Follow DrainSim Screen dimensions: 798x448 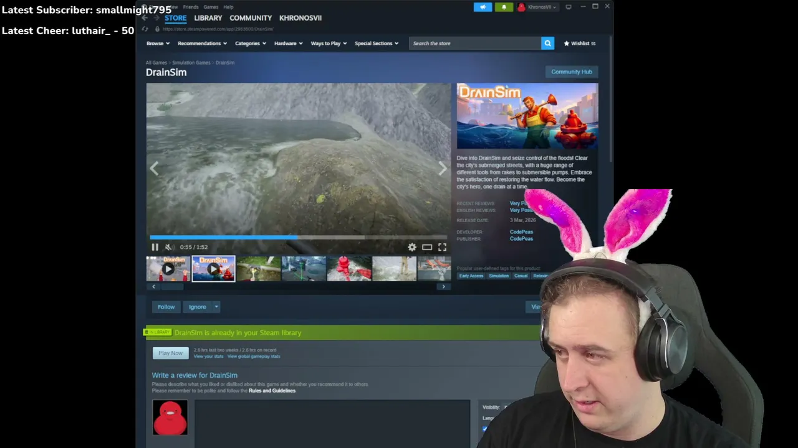pyautogui.click(x=166, y=307)
